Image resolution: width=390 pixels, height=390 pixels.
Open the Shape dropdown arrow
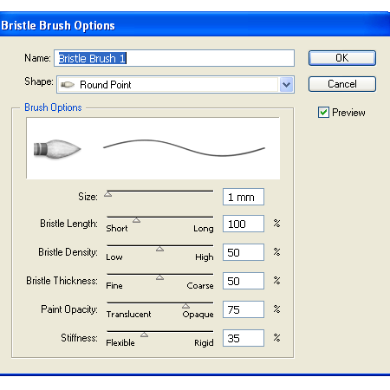tap(286, 85)
